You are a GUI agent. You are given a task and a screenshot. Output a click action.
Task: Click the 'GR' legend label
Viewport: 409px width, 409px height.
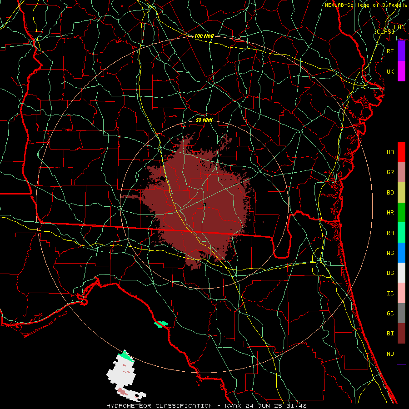(390, 172)
